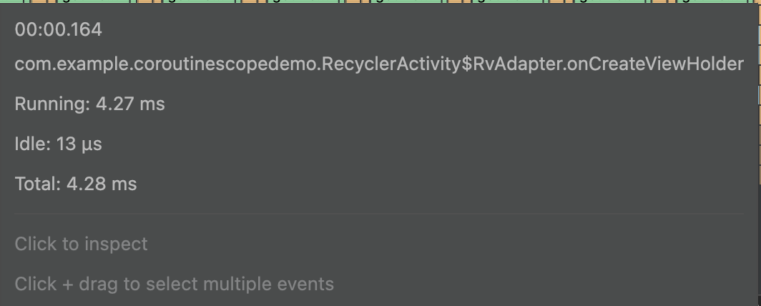
Task: Click the "Total:" label
Action: (x=38, y=184)
